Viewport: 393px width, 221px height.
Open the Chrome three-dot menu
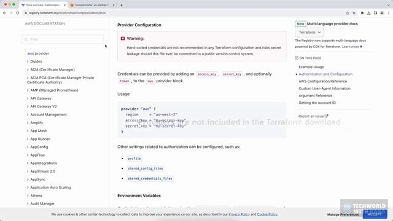[x=389, y=13]
